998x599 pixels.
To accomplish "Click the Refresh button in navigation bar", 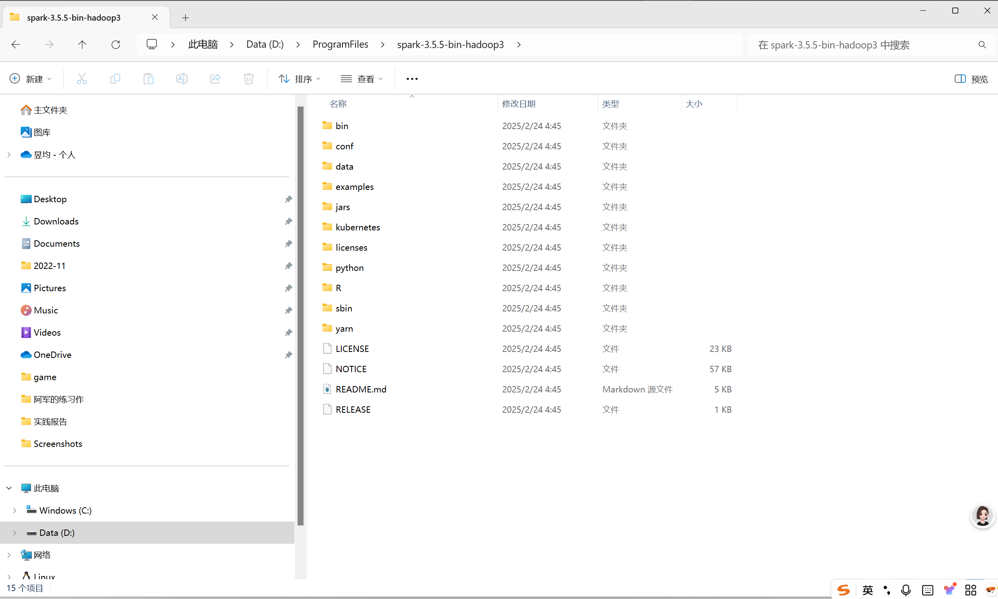I will [x=116, y=44].
